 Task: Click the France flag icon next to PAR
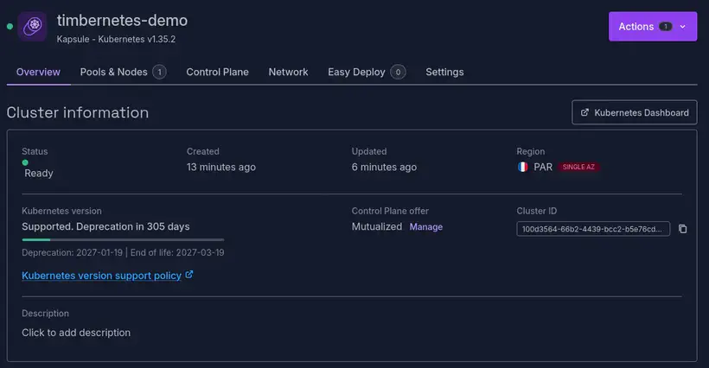pyautogui.click(x=523, y=167)
